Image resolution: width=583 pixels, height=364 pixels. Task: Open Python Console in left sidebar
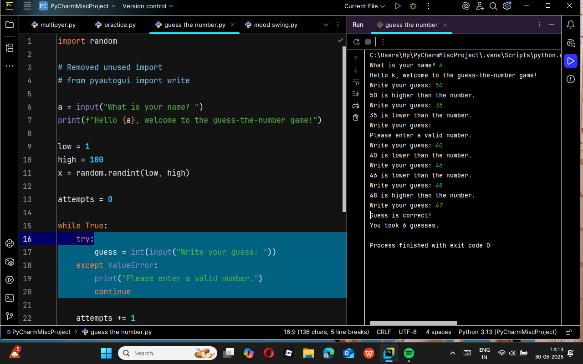(10, 243)
